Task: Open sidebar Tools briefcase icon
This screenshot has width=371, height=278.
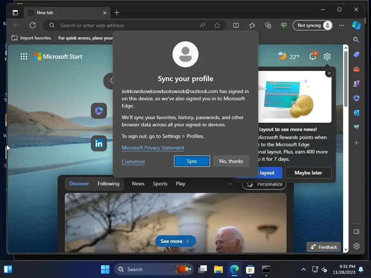Action: tap(357, 69)
